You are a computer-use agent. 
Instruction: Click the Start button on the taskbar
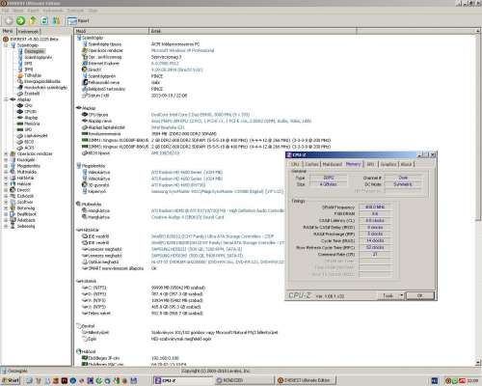pos(11,380)
